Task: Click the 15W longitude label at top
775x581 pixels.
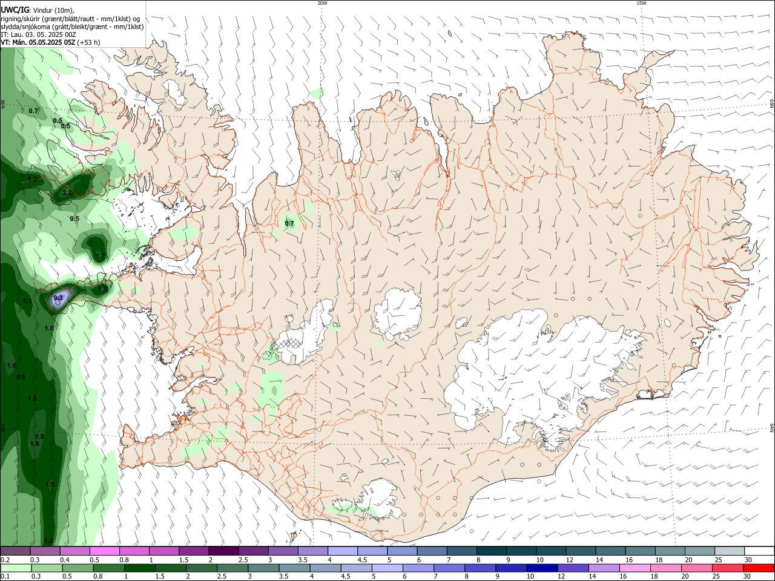Action: 641,3
